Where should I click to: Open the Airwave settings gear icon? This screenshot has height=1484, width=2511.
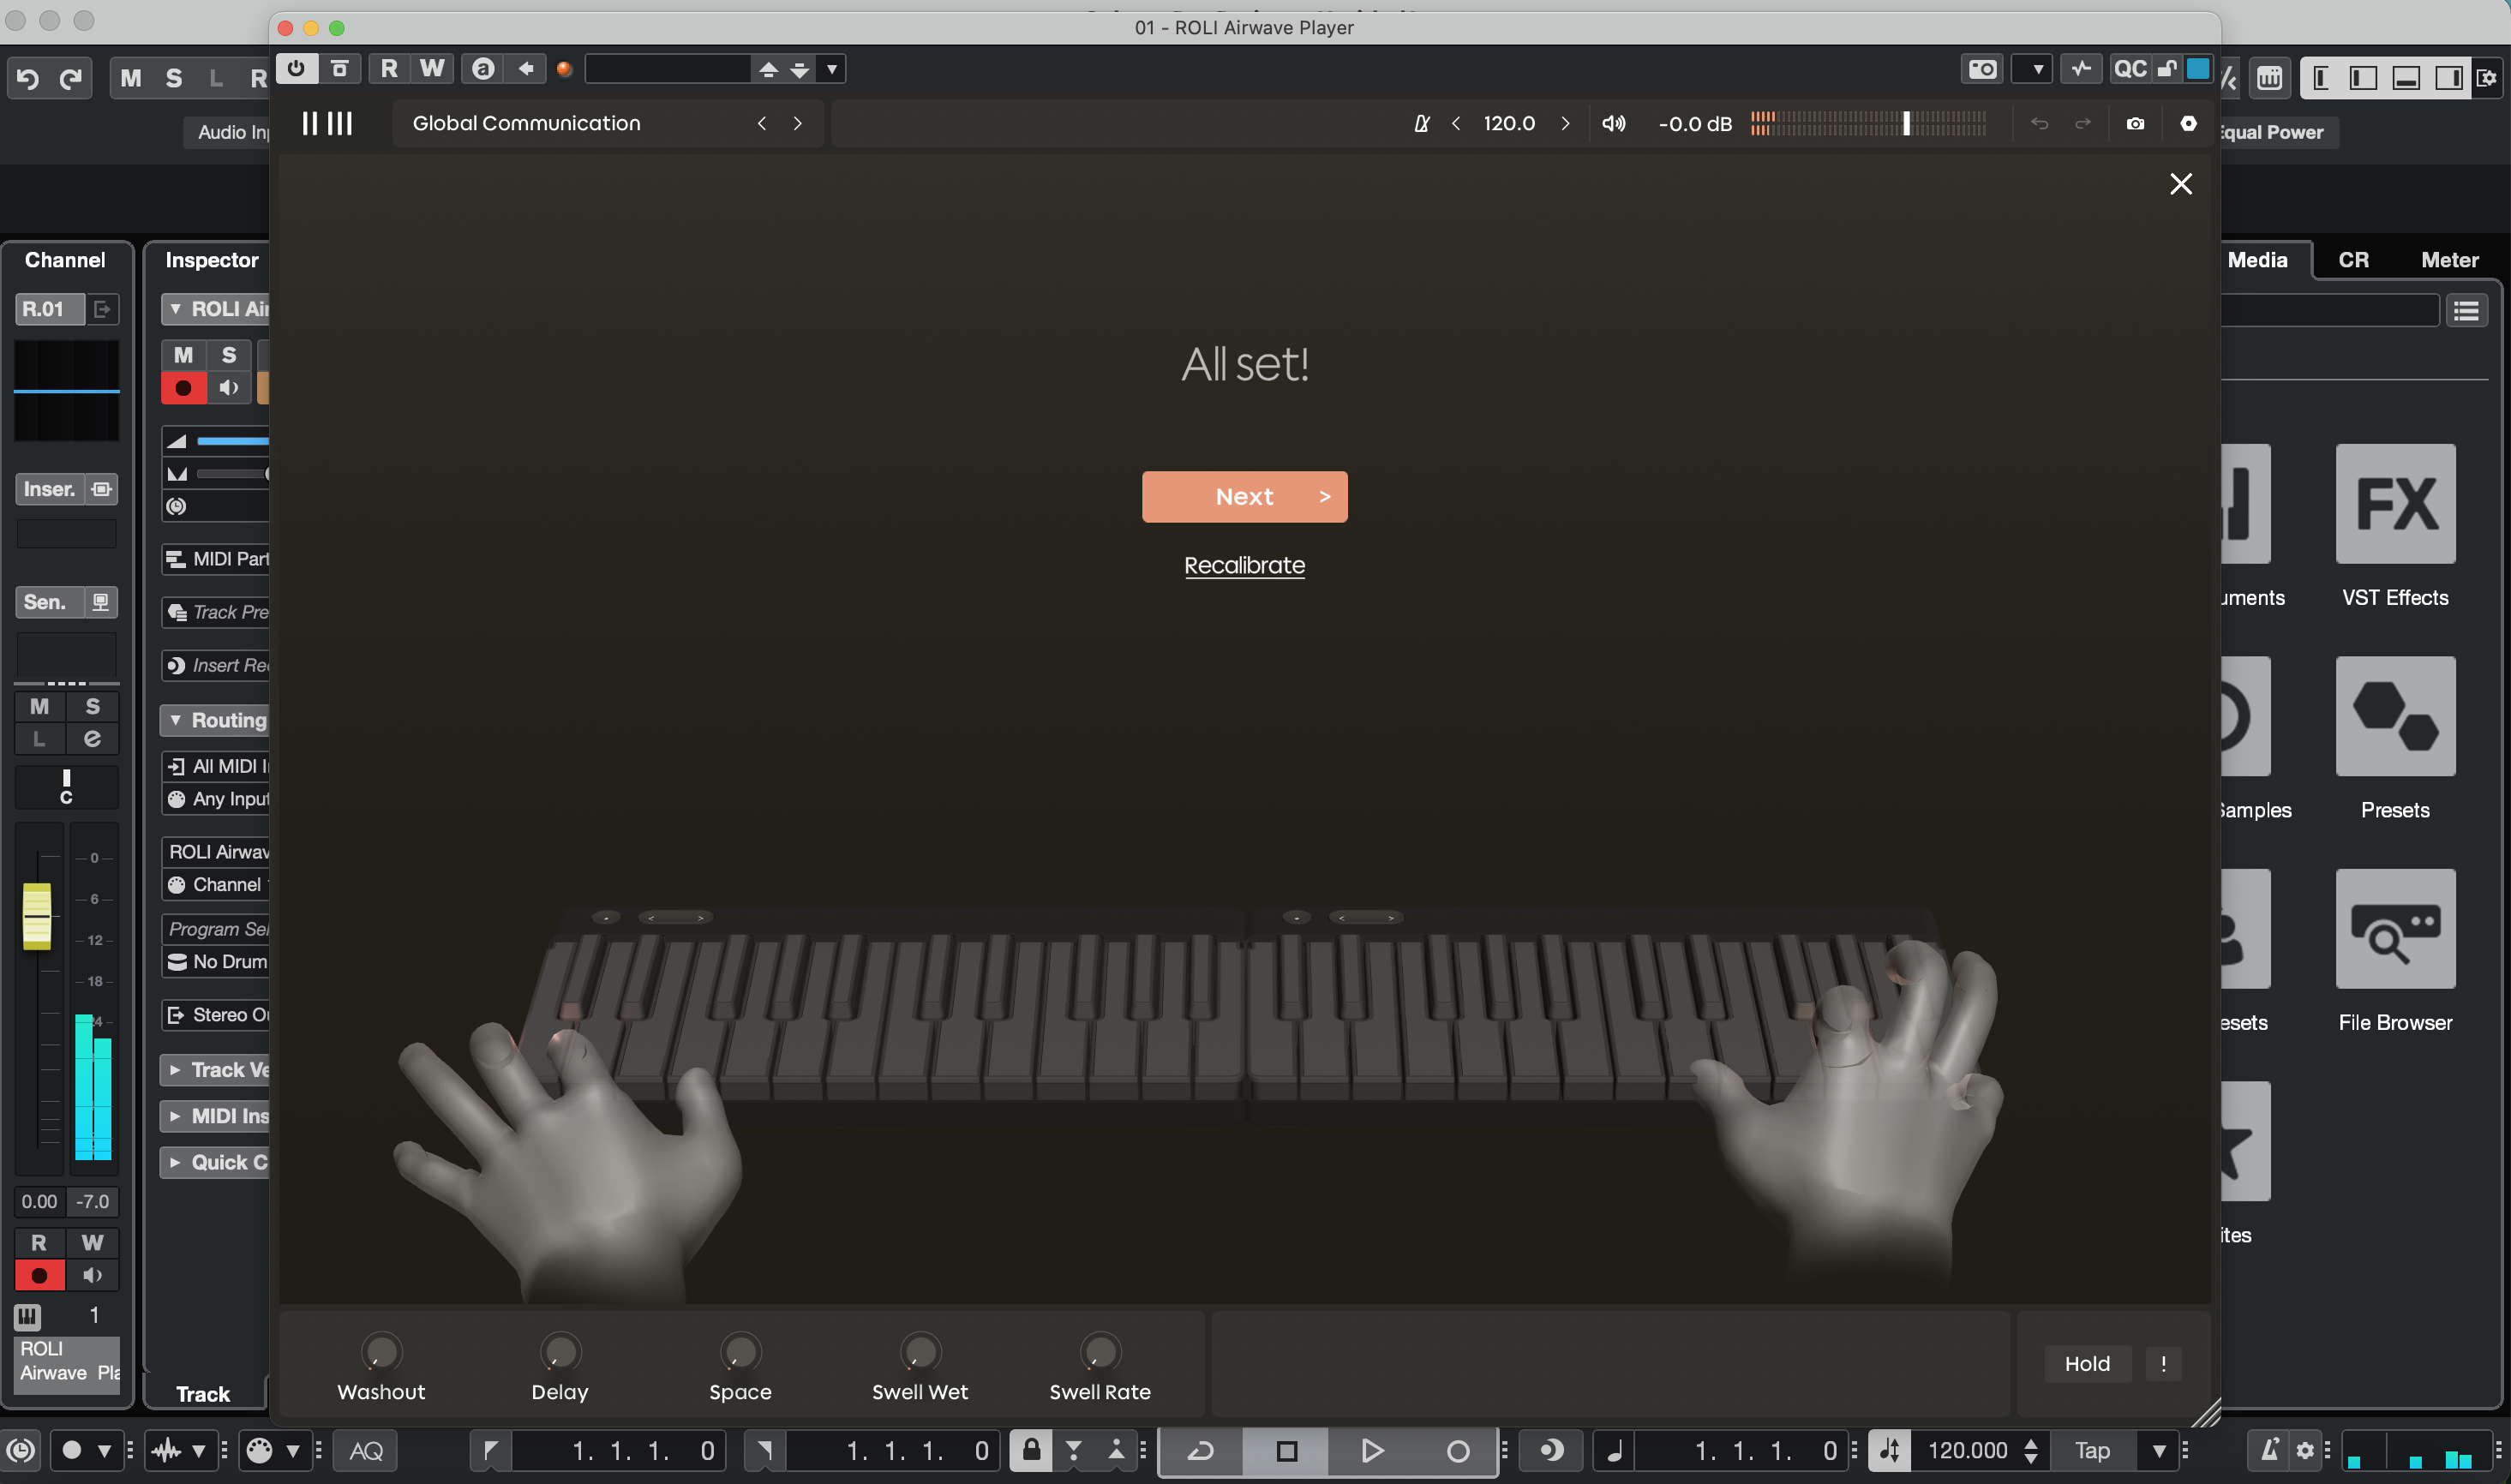pos(2188,123)
